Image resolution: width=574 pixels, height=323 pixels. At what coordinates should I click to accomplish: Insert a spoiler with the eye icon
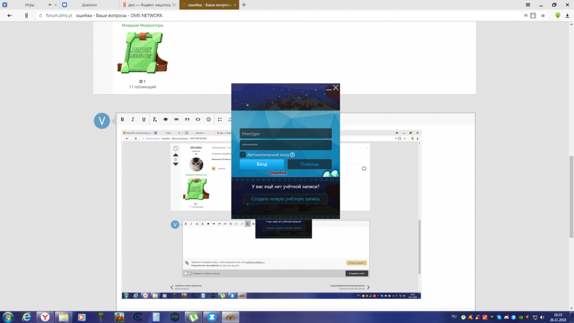pyautogui.click(x=165, y=119)
